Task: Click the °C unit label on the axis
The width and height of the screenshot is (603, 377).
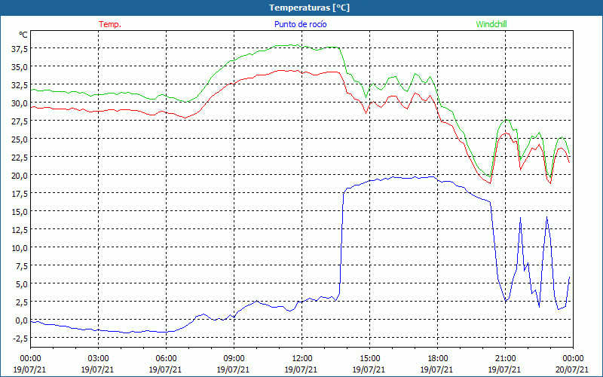Action: (23, 35)
